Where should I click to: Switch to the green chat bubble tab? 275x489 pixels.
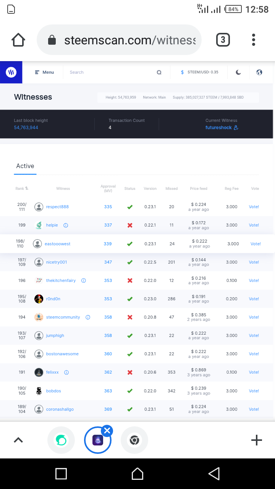pyautogui.click(x=61, y=440)
